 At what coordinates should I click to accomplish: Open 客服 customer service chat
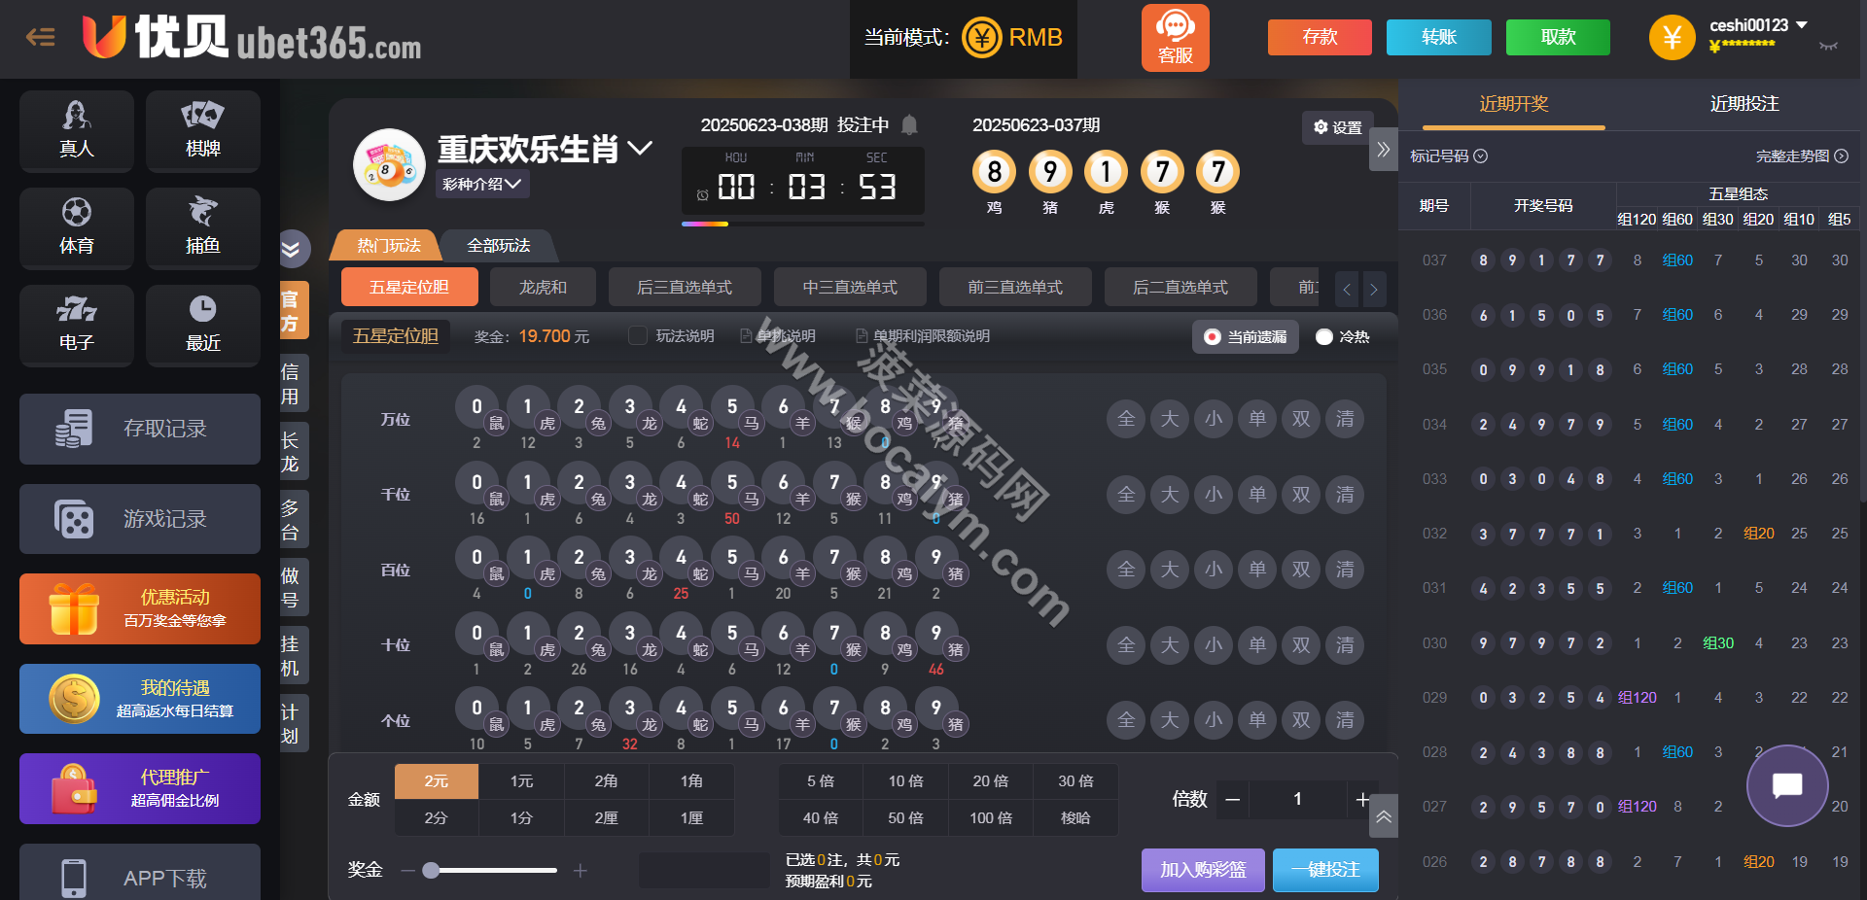1176,38
